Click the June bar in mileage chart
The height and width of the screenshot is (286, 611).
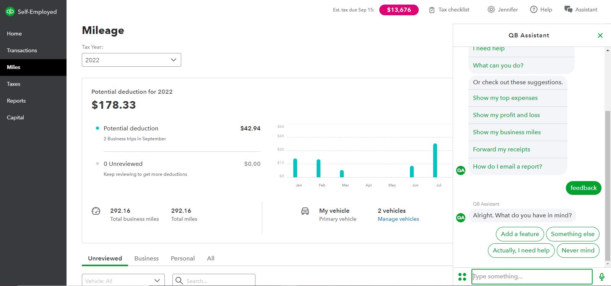[x=412, y=172]
